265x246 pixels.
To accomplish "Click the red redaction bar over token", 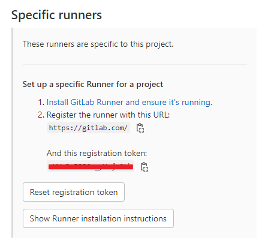I will pos(91,167).
